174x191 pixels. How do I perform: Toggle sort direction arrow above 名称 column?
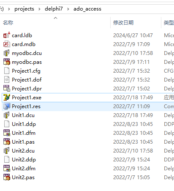click(56, 18)
